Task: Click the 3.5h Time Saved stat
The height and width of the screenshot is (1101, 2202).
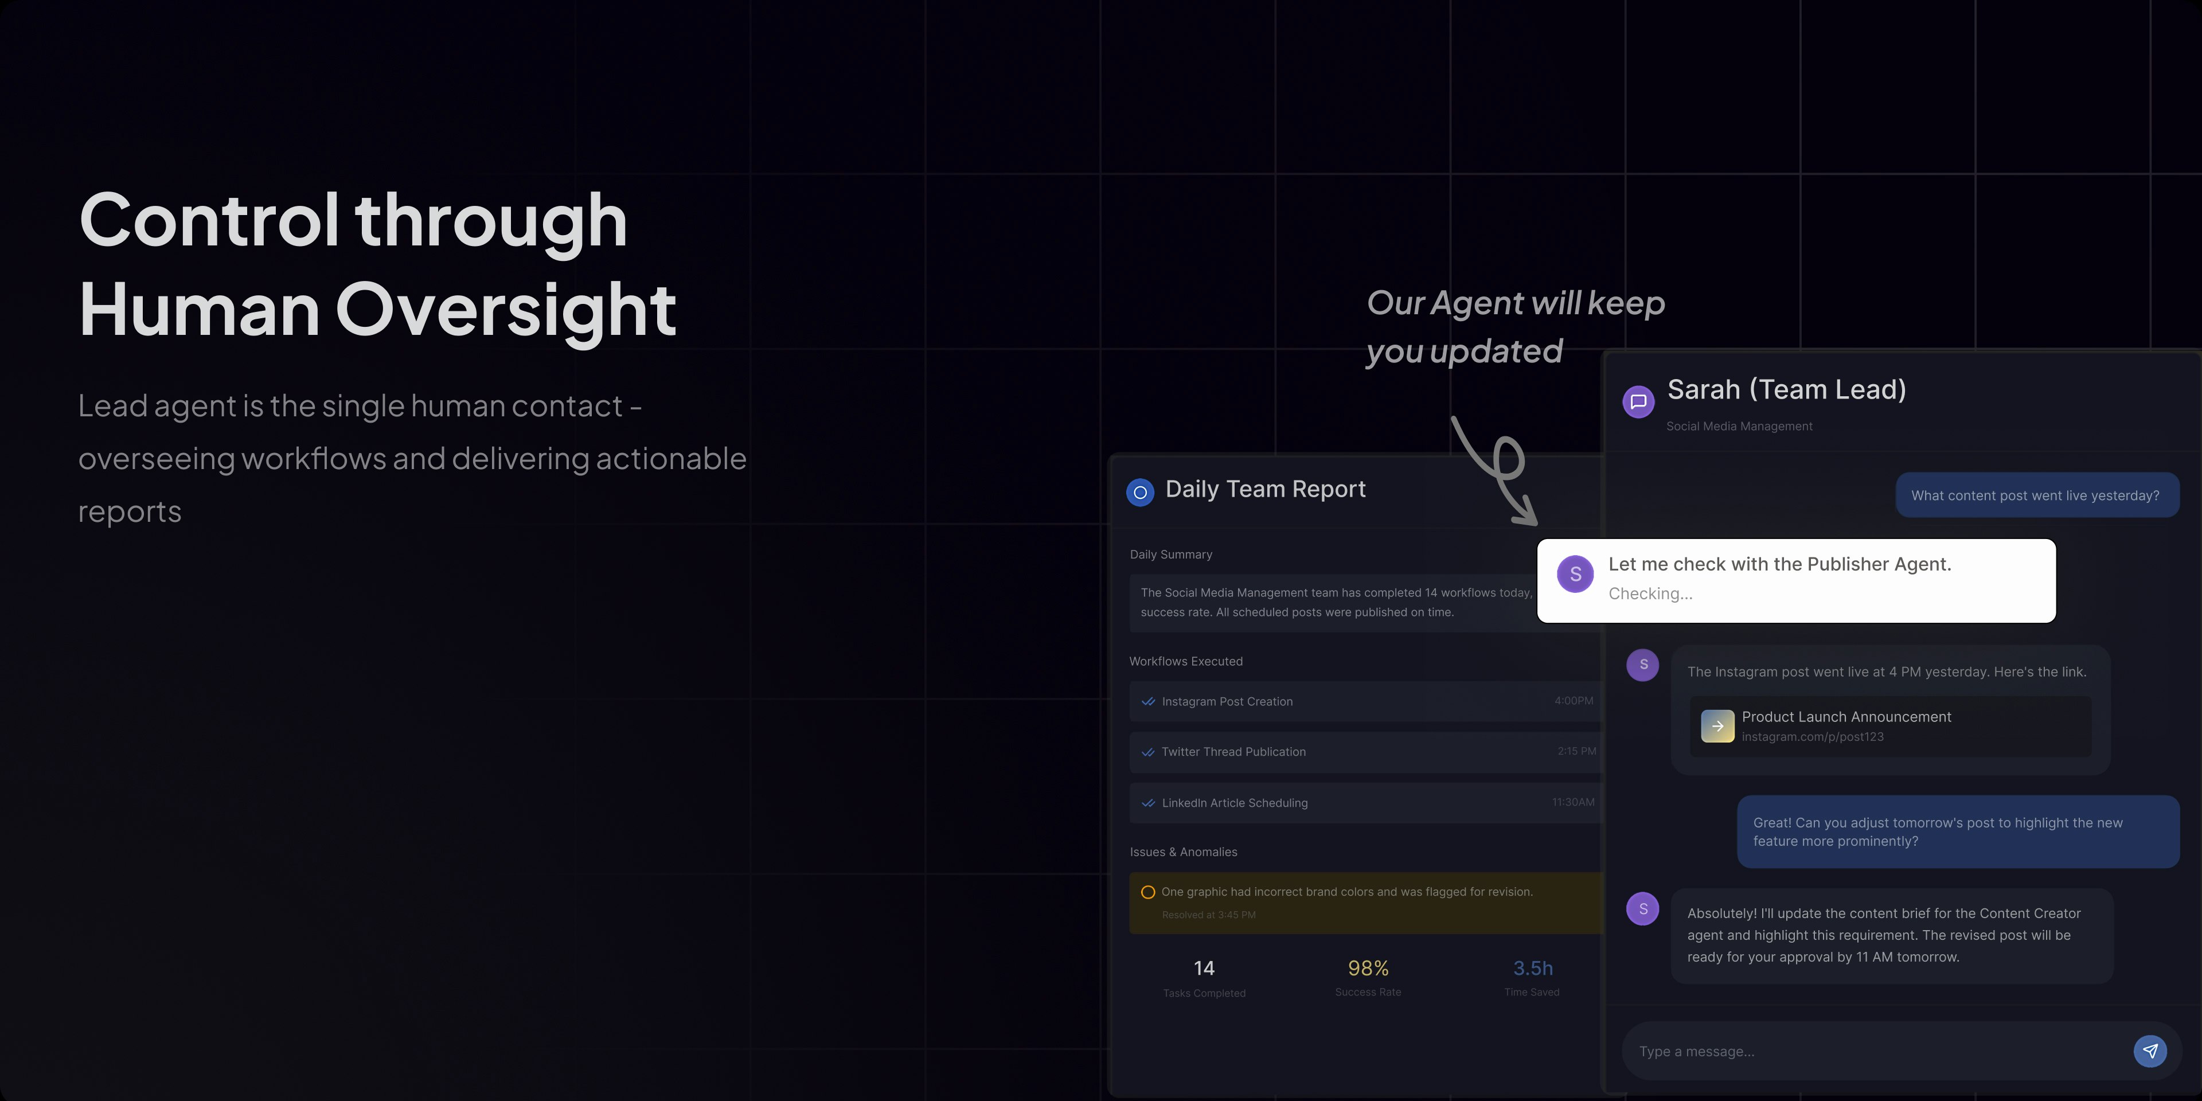Action: [x=1532, y=977]
